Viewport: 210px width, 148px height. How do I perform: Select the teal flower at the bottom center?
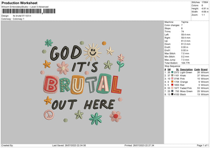coord(95,118)
